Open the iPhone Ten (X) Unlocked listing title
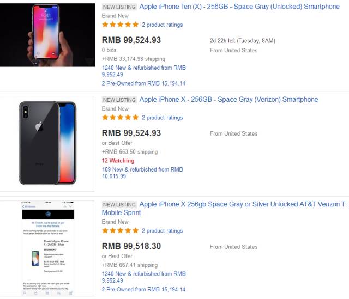The image size is (349, 299). (239, 7)
